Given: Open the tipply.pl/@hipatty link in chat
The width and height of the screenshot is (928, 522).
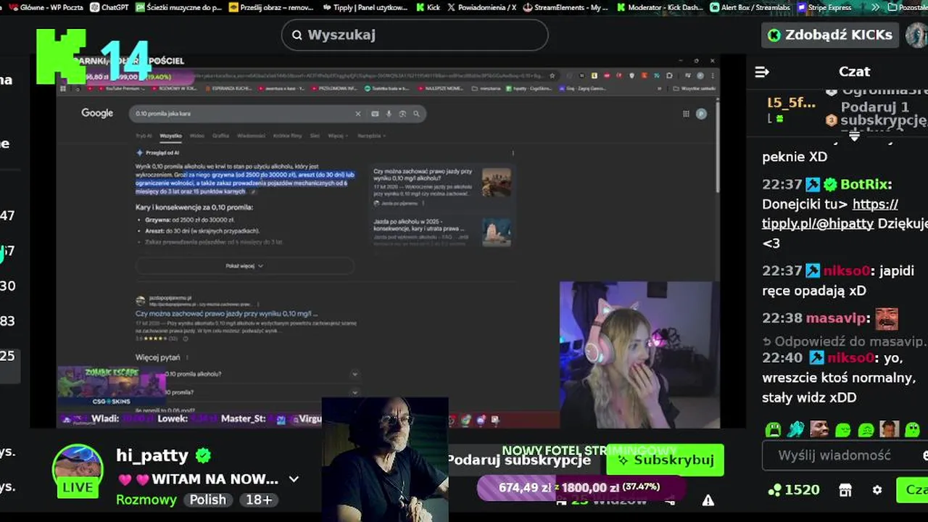Looking at the screenshot, I should click(831, 214).
